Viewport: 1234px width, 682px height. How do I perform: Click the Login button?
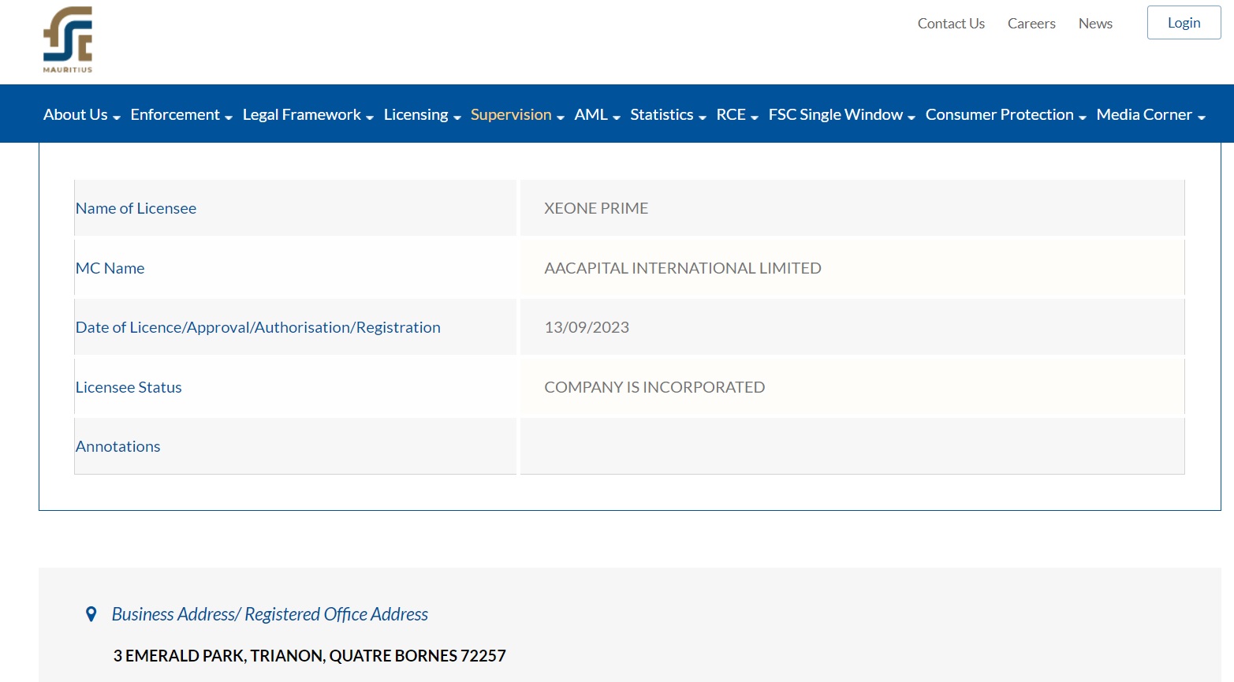click(x=1184, y=23)
